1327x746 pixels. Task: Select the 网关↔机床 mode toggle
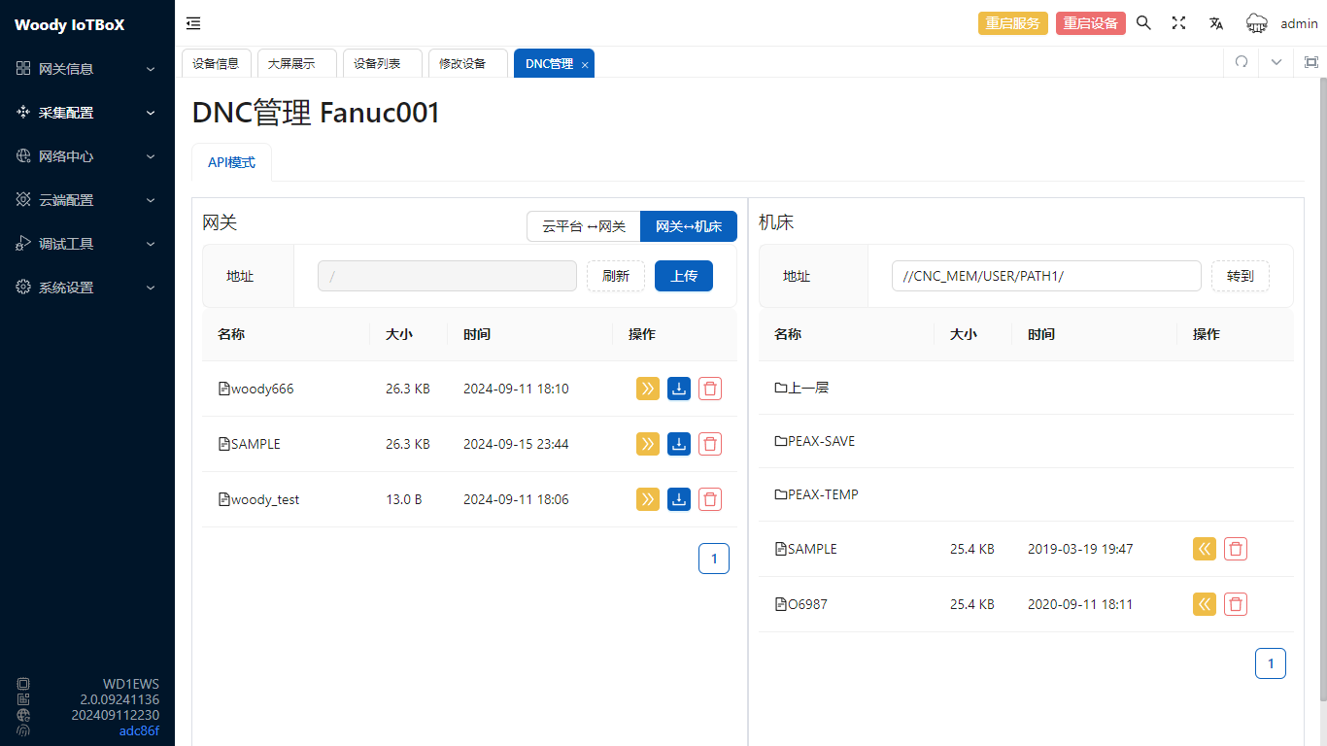click(x=688, y=226)
